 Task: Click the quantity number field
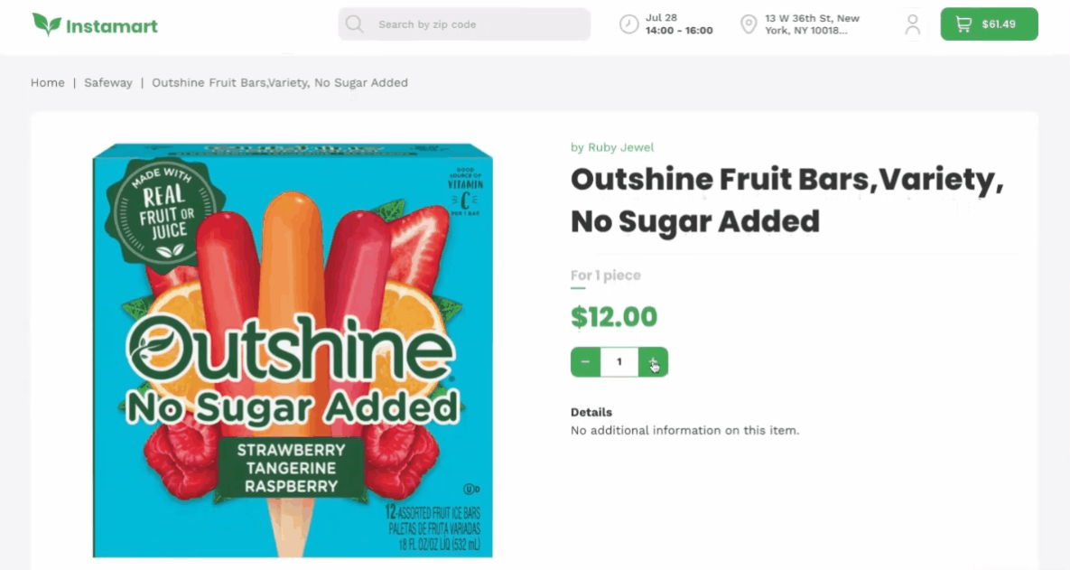pyautogui.click(x=619, y=362)
